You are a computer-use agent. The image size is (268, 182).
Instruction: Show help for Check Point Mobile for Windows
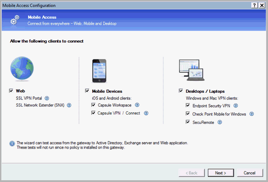(251, 114)
